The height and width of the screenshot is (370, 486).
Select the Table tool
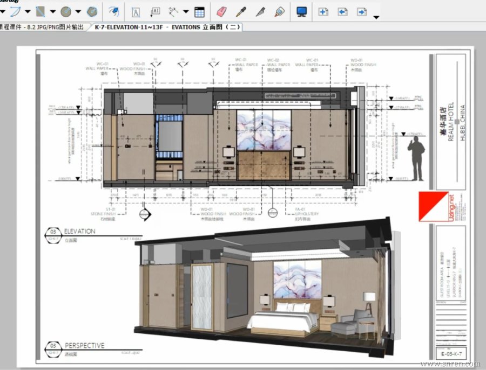[x=199, y=12]
